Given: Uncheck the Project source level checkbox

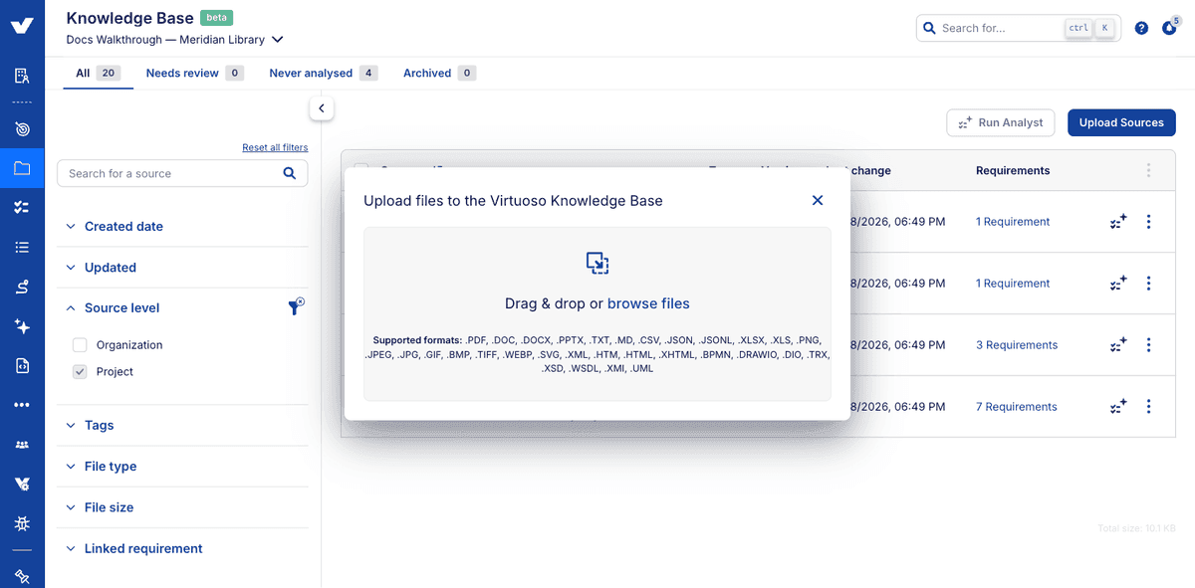Looking at the screenshot, I should pyautogui.click(x=80, y=372).
